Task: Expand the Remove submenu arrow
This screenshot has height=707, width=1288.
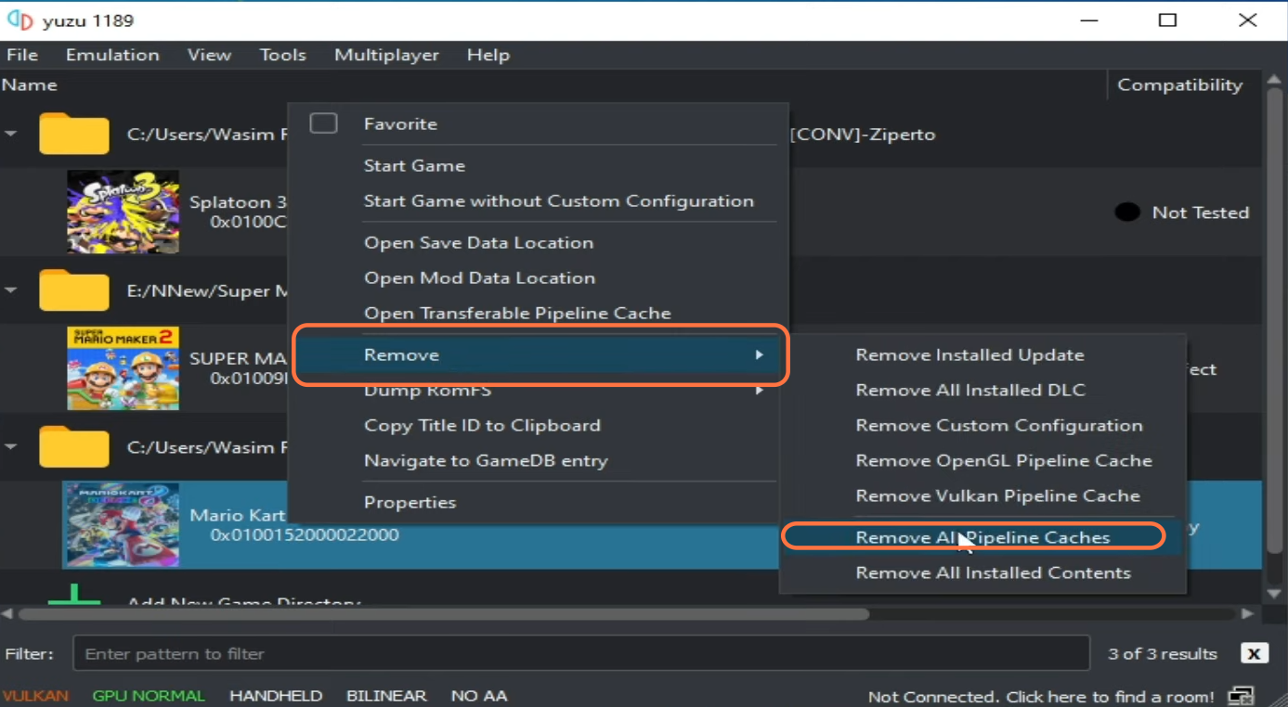Action: coord(760,354)
